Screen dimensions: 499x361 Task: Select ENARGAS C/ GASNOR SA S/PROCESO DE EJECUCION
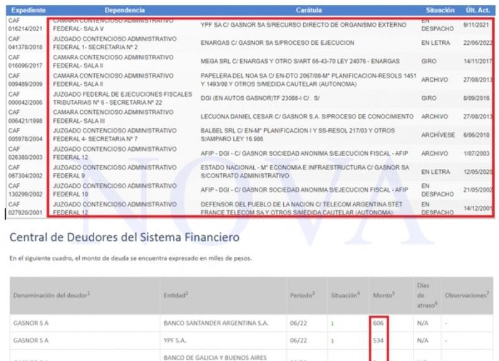pyautogui.click(x=277, y=43)
